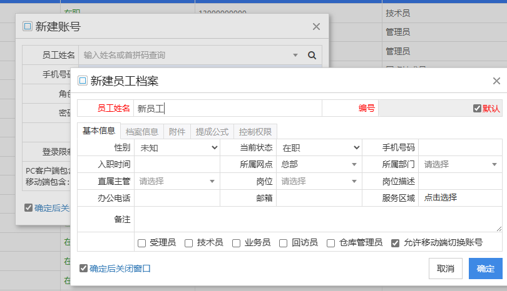Close the 新建员工档案 dialog
The image size is (507, 291).
coord(496,81)
